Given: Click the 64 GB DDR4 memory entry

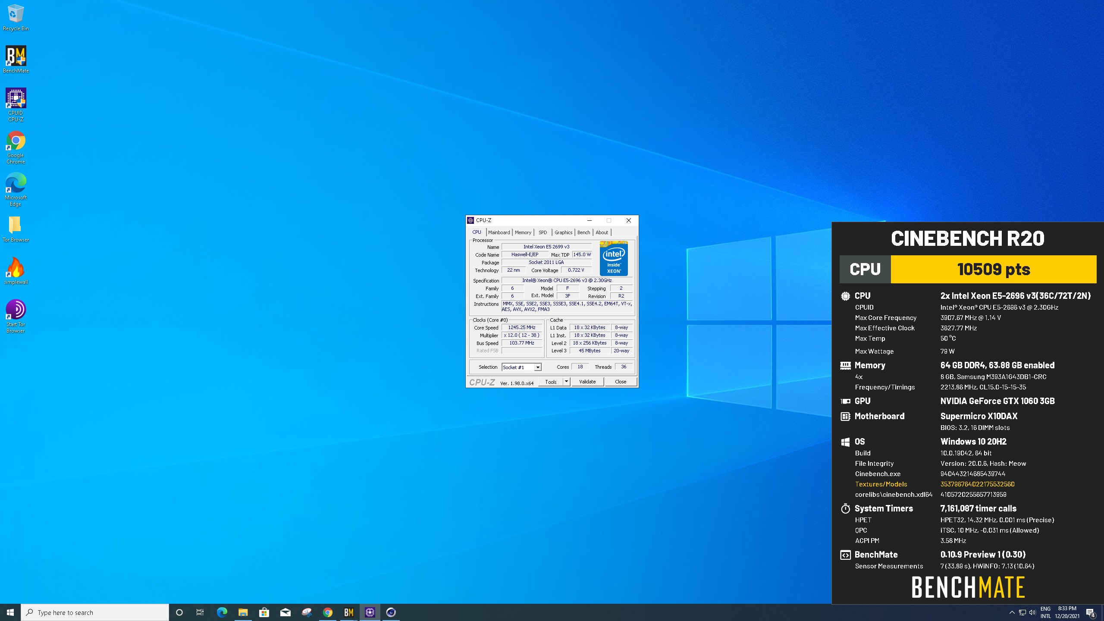Looking at the screenshot, I should click(x=997, y=365).
